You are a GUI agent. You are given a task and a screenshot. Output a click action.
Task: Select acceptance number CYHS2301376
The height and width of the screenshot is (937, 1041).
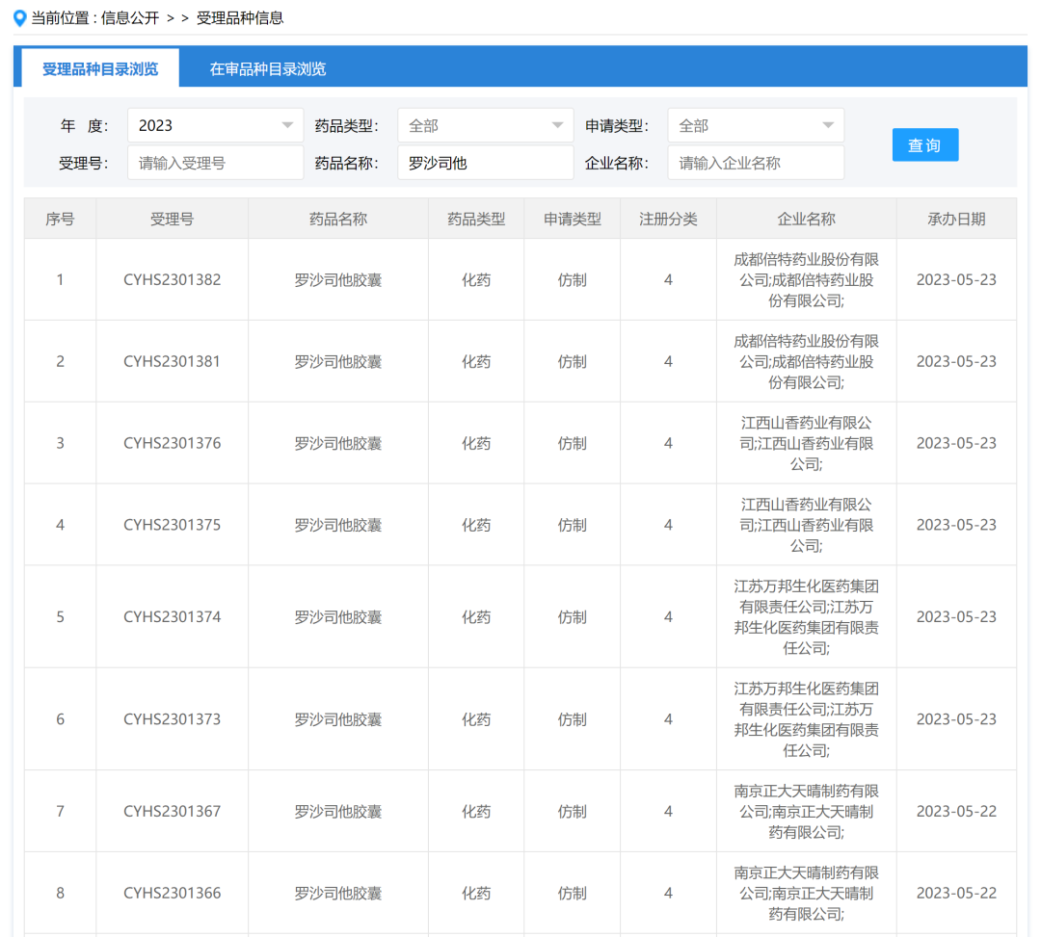pyautogui.click(x=172, y=443)
